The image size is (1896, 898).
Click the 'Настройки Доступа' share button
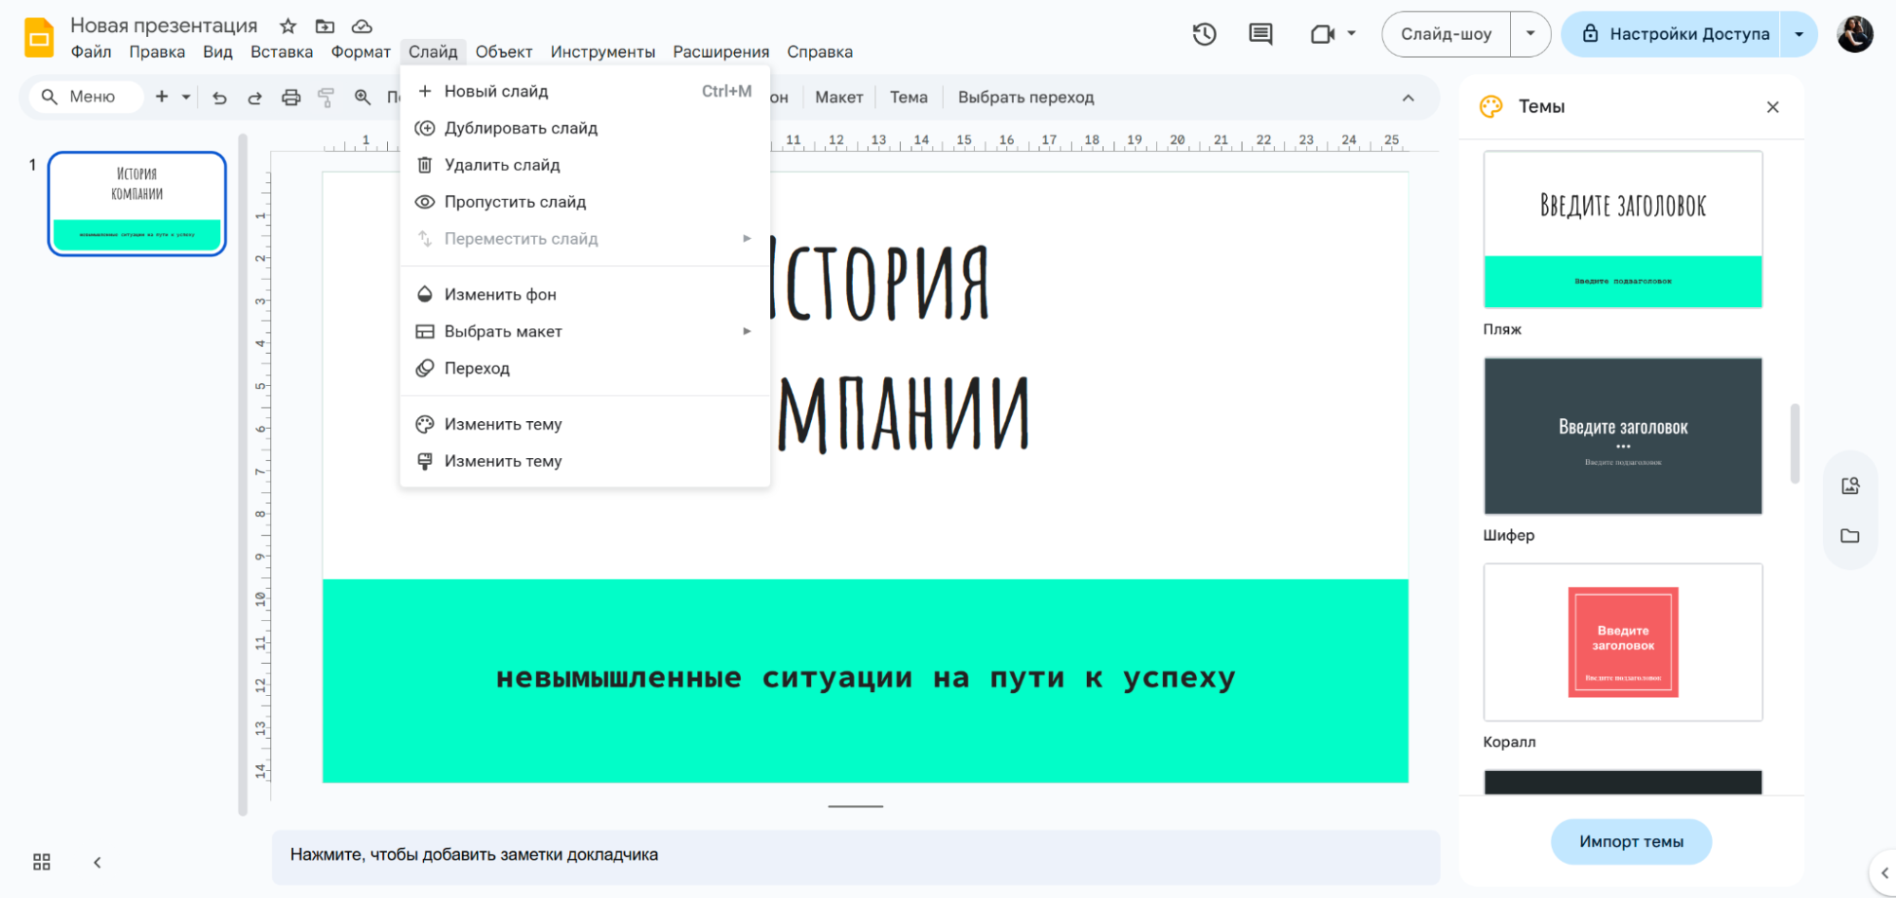pyautogui.click(x=1674, y=34)
